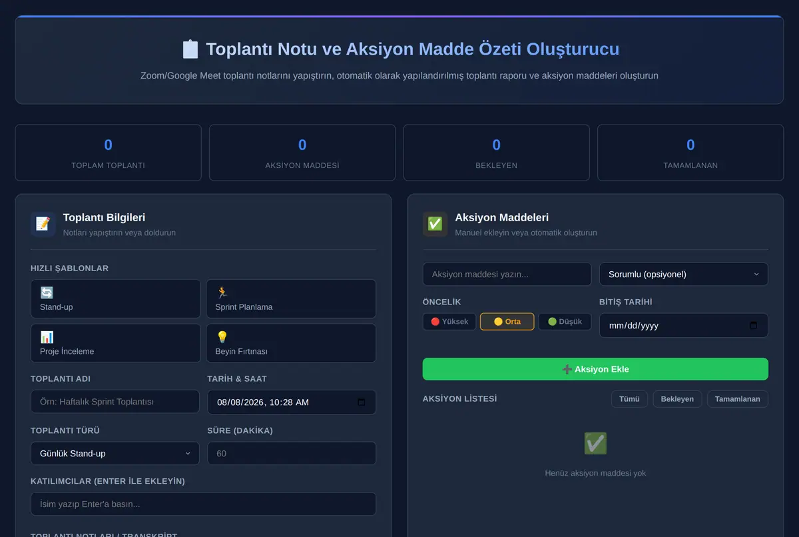This screenshot has width=799, height=537.
Task: Filter action list by Tamamlanan
Action: click(738, 398)
